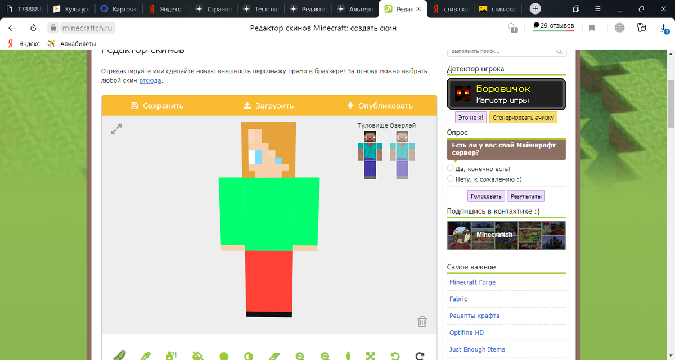Open the 29 отзывов reviews indicator
675x360 pixels.
click(x=553, y=26)
